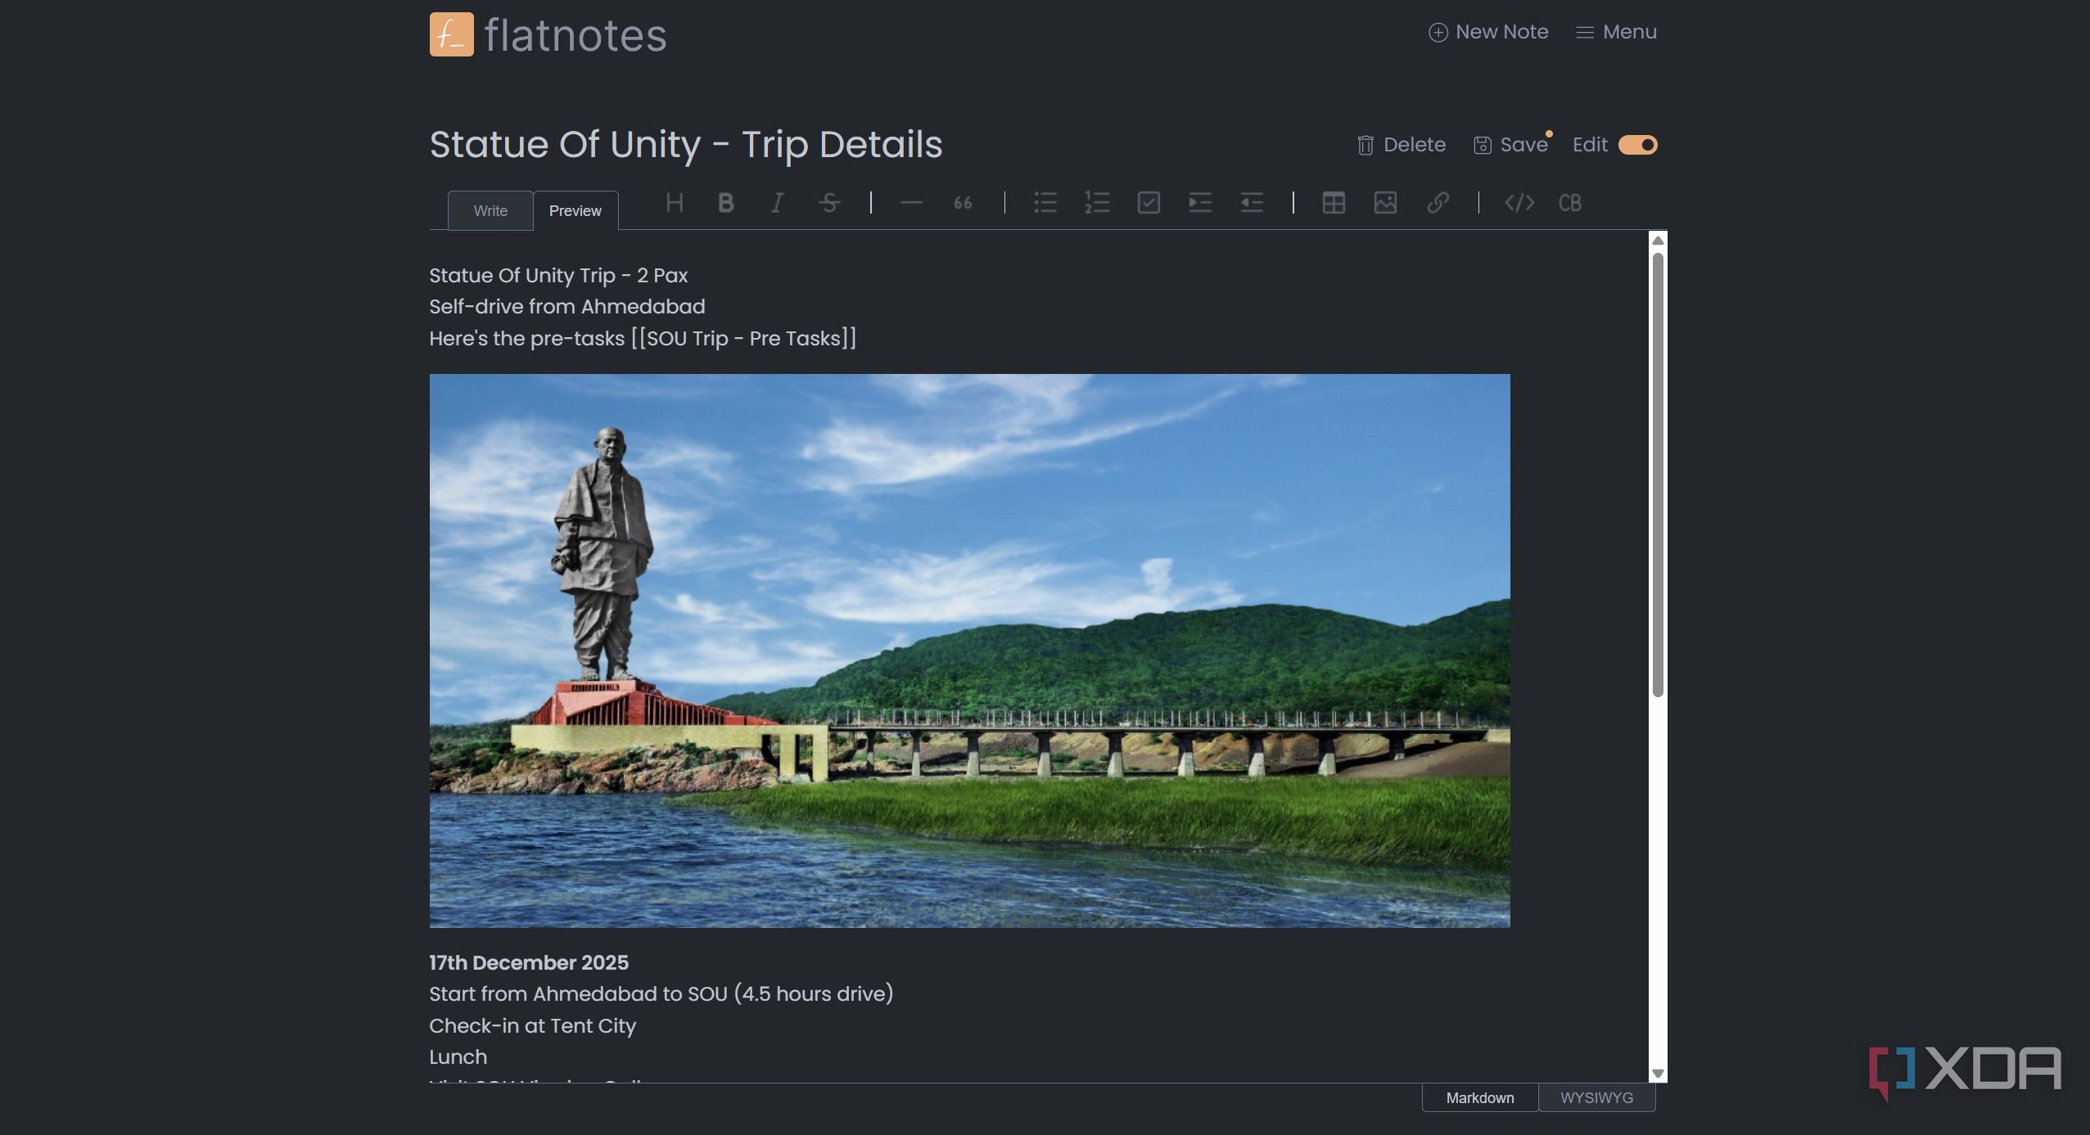Insert a table
2090x1135 pixels.
1333,203
